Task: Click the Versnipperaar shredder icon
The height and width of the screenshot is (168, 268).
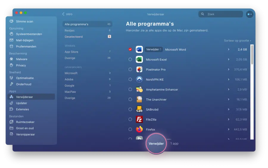Action: pos(11,134)
